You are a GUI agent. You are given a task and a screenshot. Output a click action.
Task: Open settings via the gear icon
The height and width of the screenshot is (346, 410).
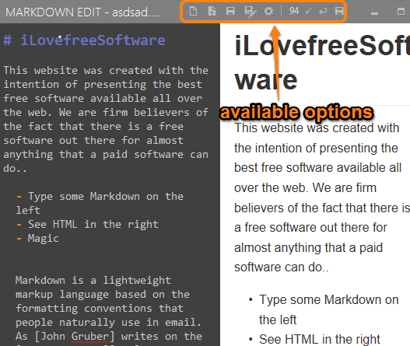(x=268, y=11)
